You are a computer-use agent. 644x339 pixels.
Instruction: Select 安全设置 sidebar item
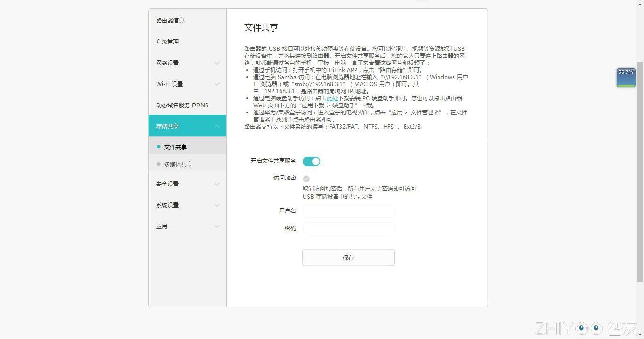pos(187,184)
